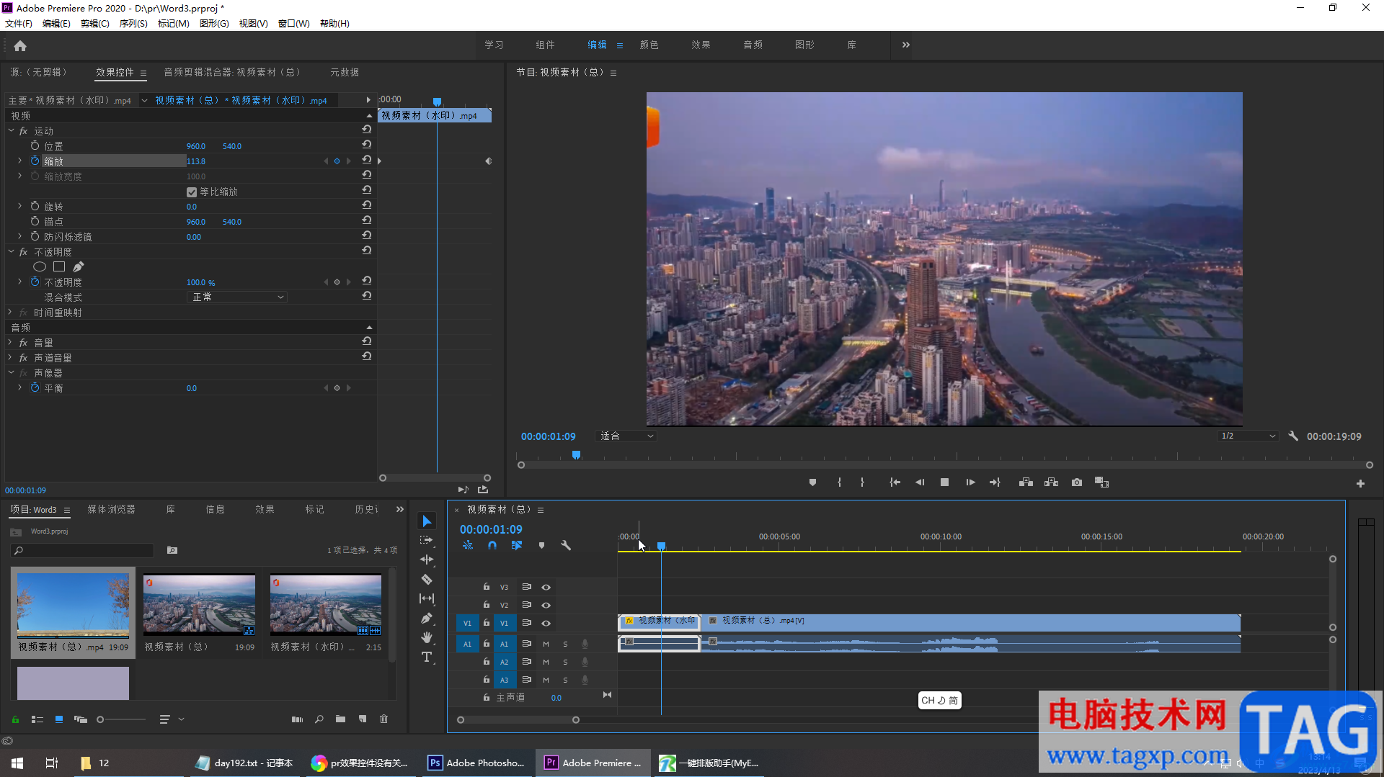Open Program monitor settings wrench
This screenshot has width=1384, height=777.
click(1293, 436)
